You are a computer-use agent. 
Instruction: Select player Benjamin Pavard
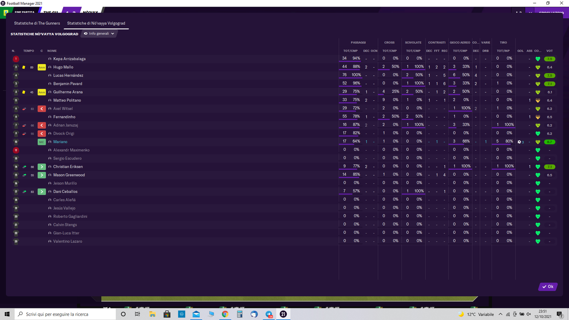(x=68, y=84)
